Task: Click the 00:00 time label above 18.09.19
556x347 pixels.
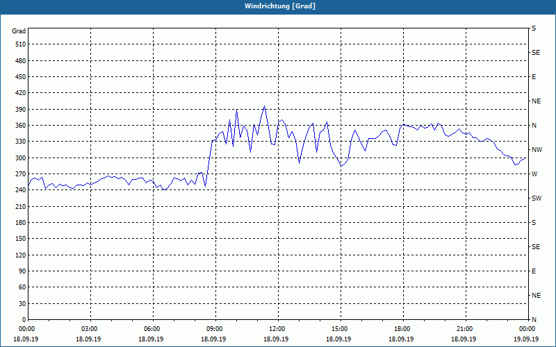Action: pos(26,329)
